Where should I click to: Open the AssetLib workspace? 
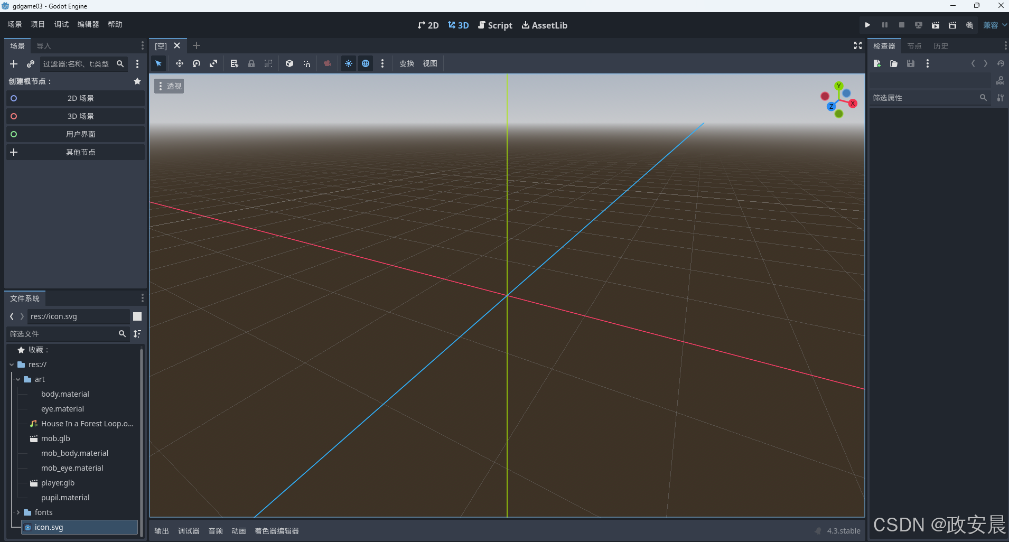(545, 25)
